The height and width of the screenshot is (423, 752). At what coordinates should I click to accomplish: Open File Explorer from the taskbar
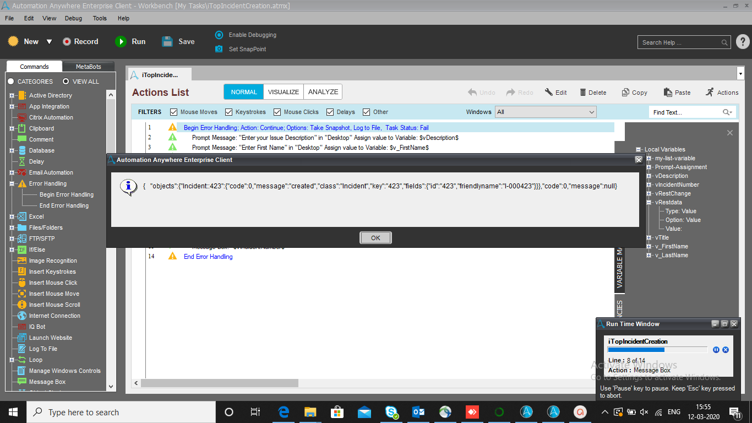click(311, 412)
